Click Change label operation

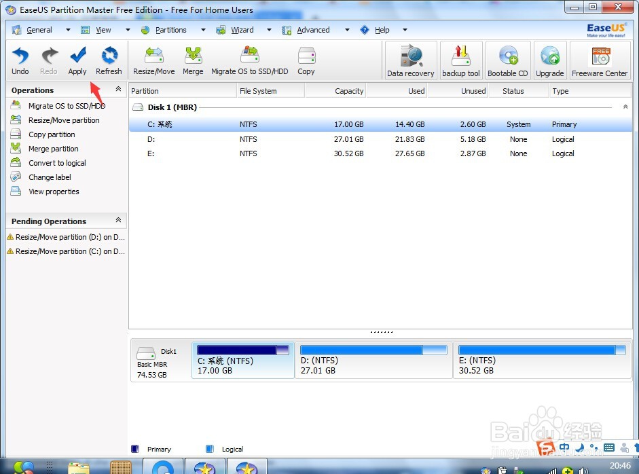50,177
